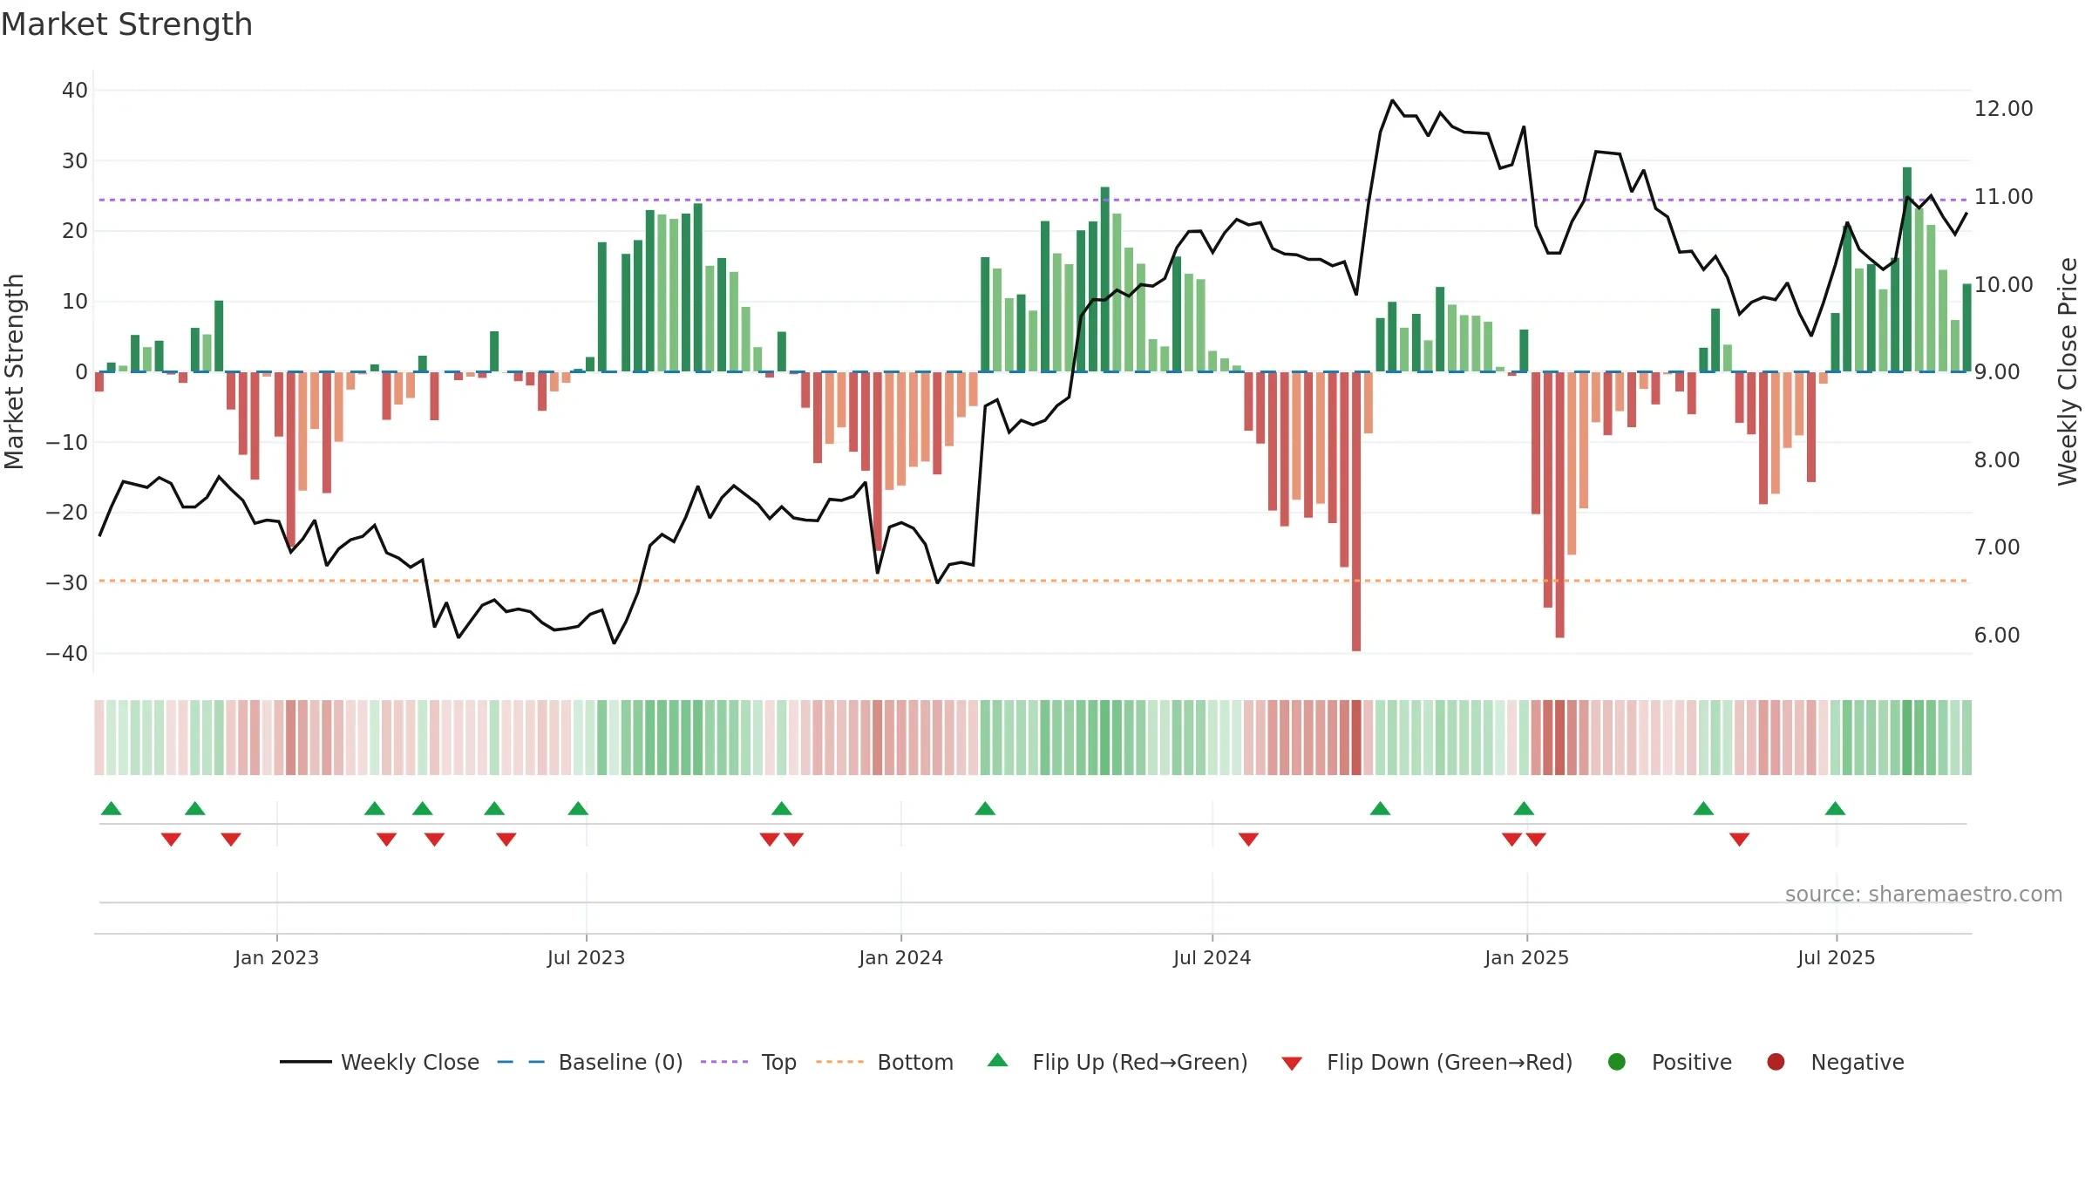Click the Flip Up marker around October 2024
Screen dimensions: 2092x1177
point(1380,808)
